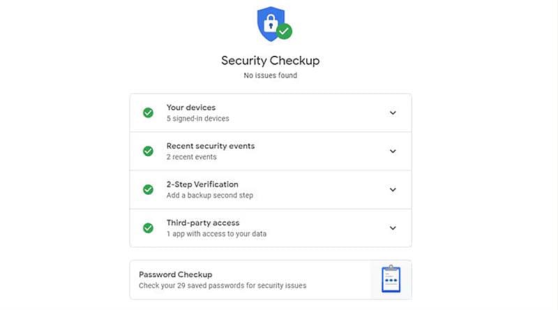The width and height of the screenshot is (558, 310).
Task: Click the Password Checkup clipboard icon
Action: tap(391, 279)
